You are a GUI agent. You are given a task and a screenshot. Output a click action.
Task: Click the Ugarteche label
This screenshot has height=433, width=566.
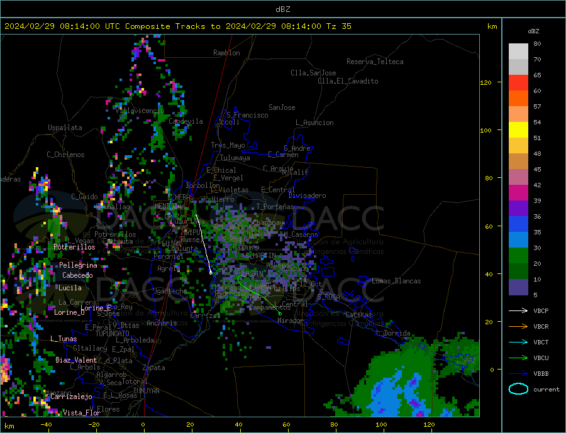[x=170, y=290]
